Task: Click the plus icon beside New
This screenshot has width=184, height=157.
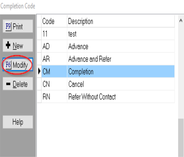Action: coord(8,46)
